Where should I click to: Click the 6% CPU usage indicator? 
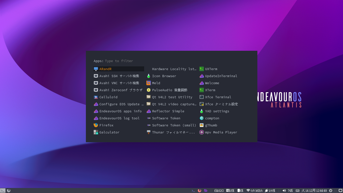point(240,190)
